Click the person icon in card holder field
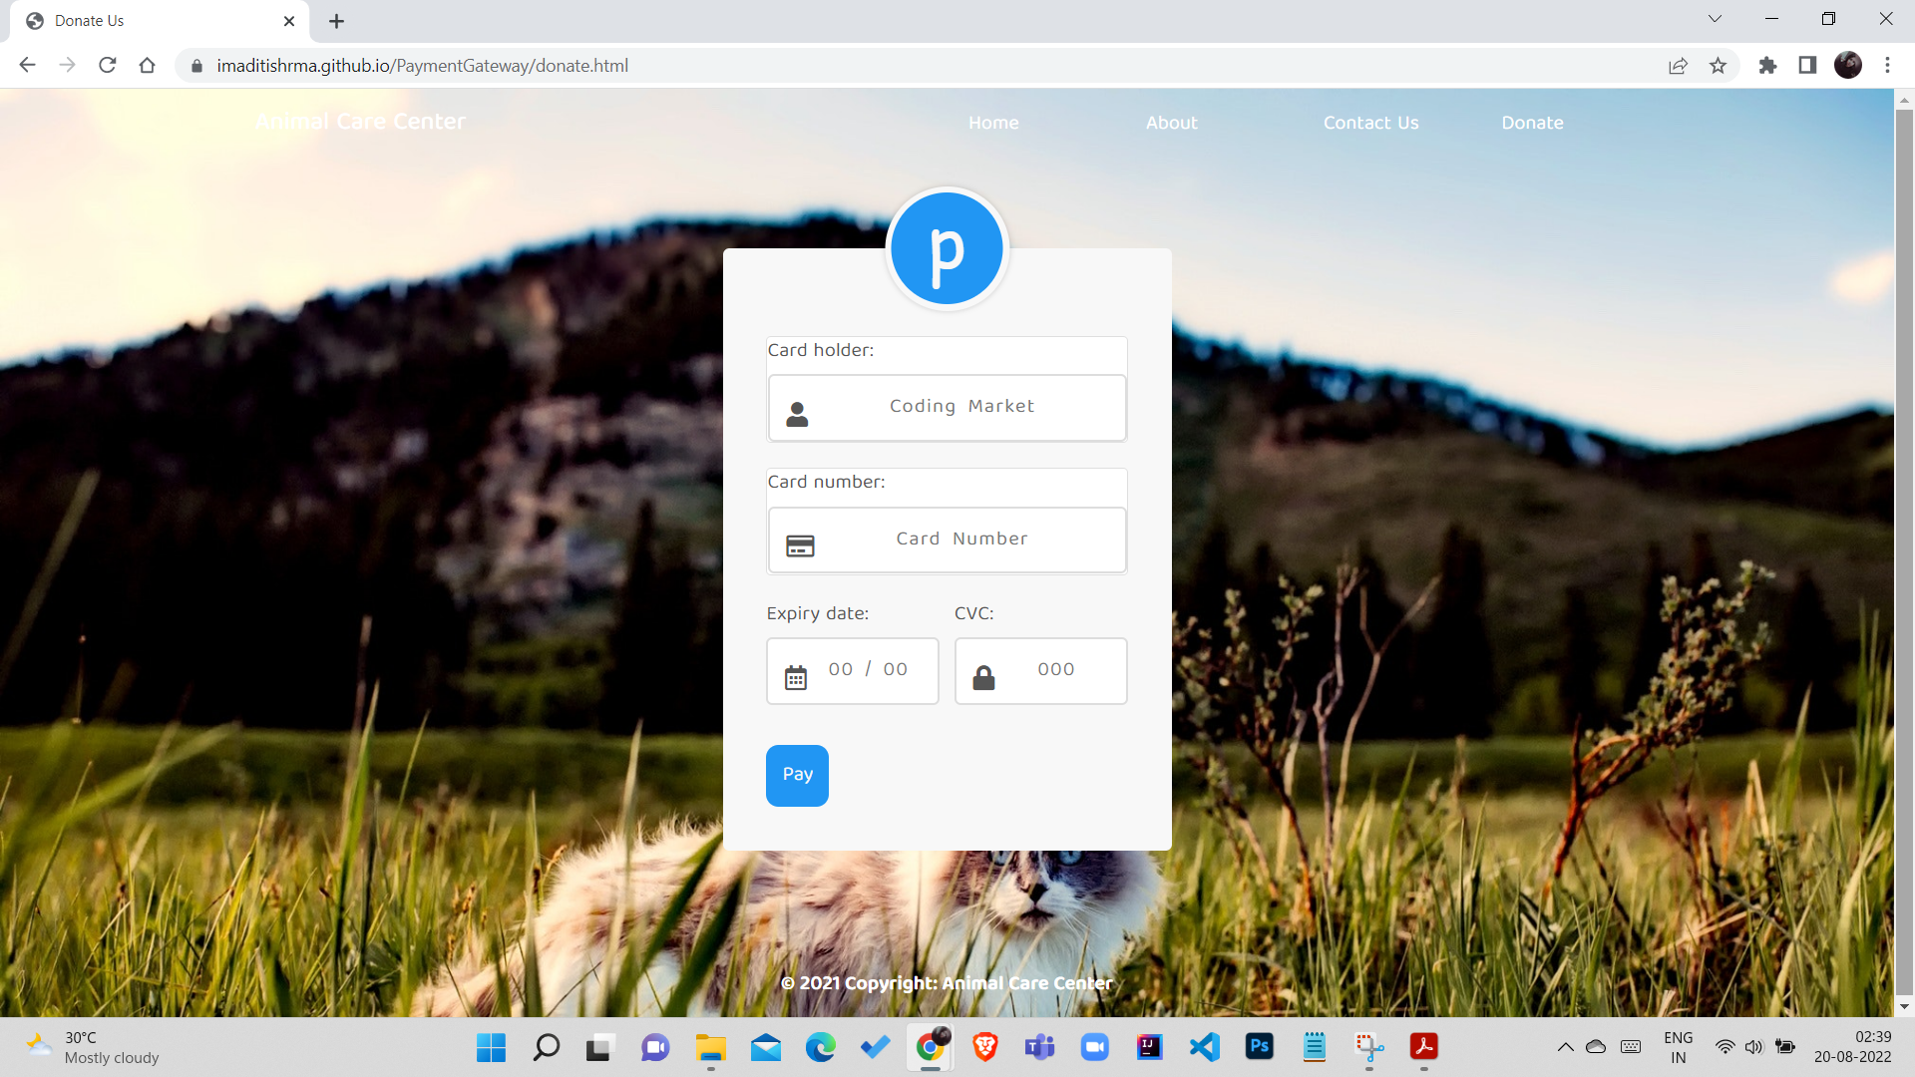This screenshot has width=1915, height=1077. pyautogui.click(x=797, y=414)
